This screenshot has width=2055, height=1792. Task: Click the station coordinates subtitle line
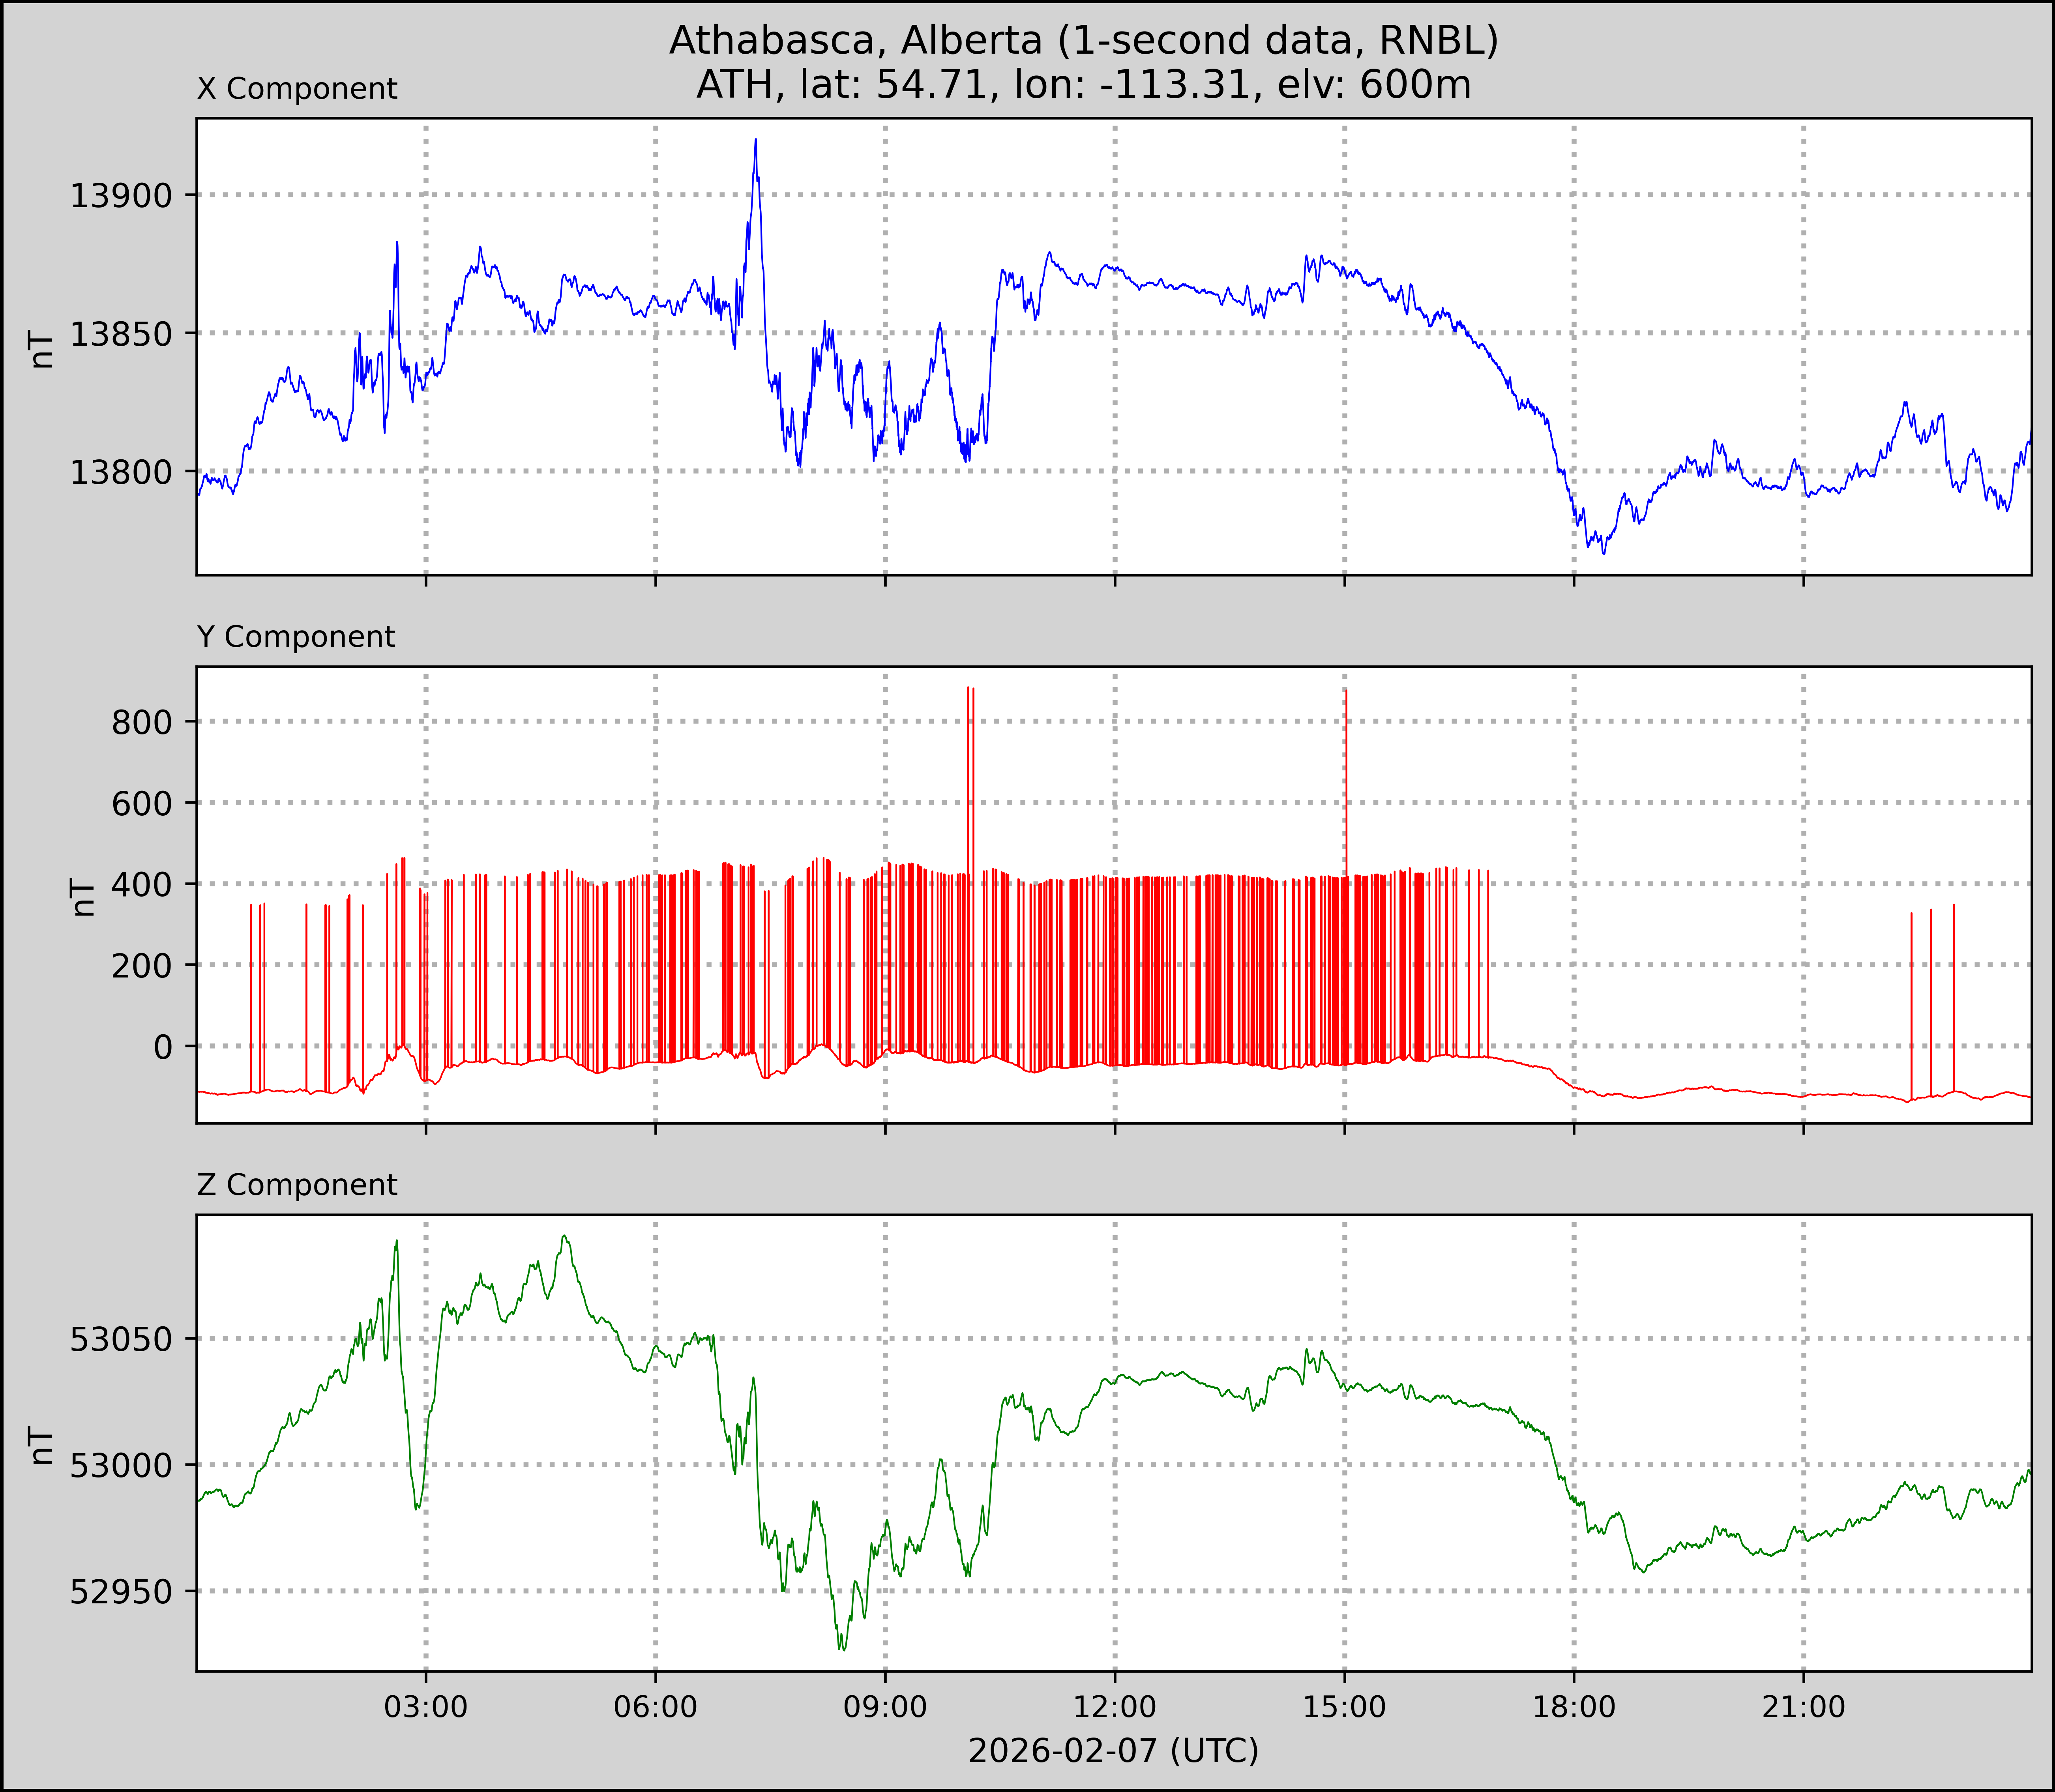[1083, 85]
